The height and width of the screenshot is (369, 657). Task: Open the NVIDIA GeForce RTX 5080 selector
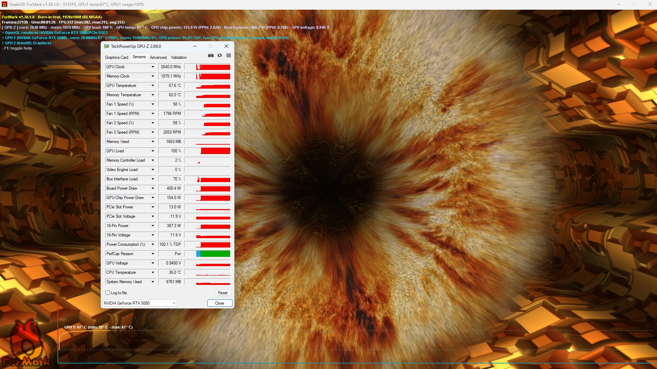pyautogui.click(x=139, y=303)
